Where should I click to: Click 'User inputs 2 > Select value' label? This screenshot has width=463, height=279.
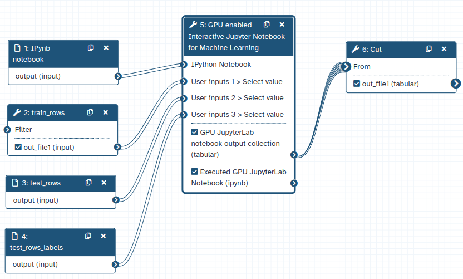(x=238, y=98)
